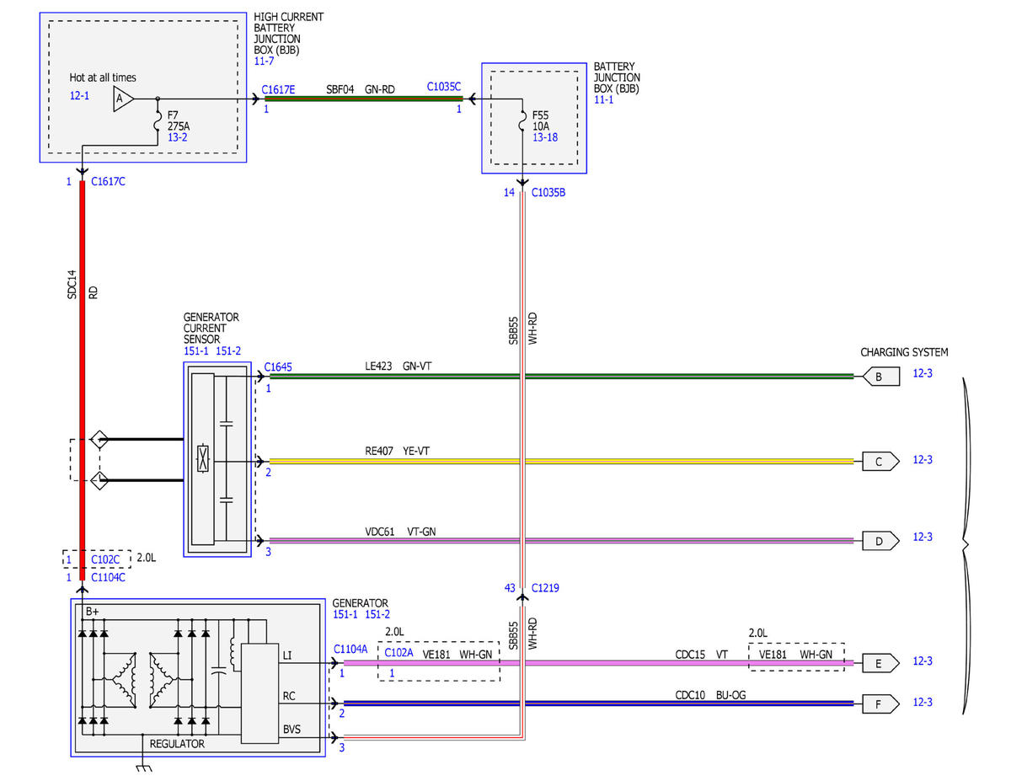The width and height of the screenshot is (1011, 781).
Task: Follow the 12-3 link beside connector D
Action: pyautogui.click(x=923, y=537)
